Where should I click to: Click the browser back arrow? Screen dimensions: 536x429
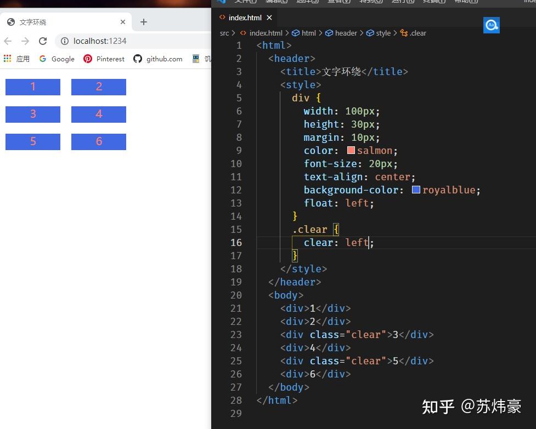click(x=8, y=41)
